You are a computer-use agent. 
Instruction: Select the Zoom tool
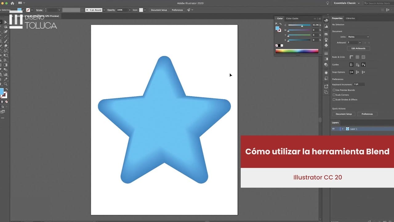(6, 84)
